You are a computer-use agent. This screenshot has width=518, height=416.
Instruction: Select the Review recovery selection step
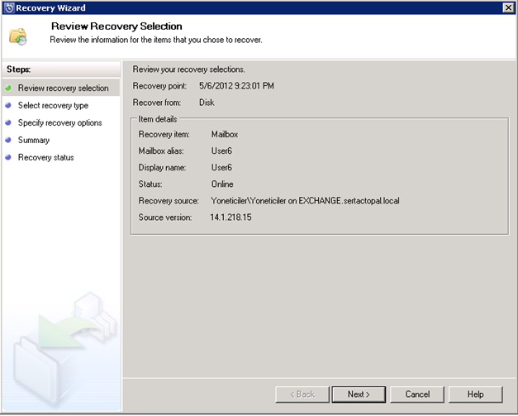(63, 88)
